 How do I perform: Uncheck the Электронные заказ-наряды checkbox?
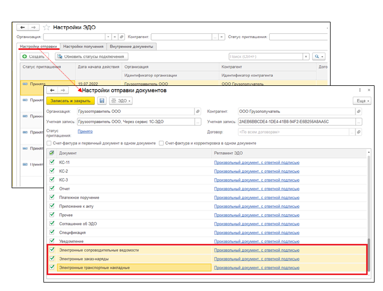[x=52, y=259]
